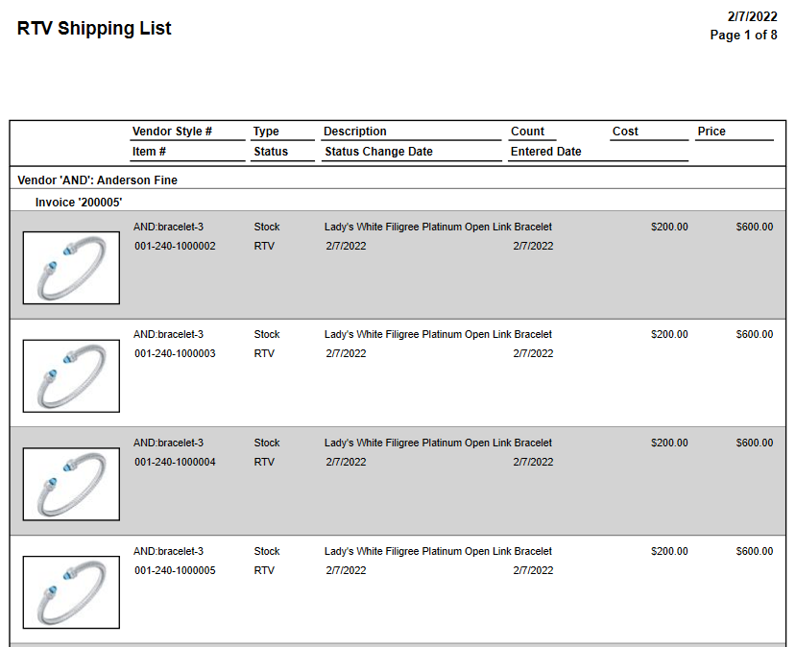Click item number 001-240-1000005

click(x=175, y=570)
